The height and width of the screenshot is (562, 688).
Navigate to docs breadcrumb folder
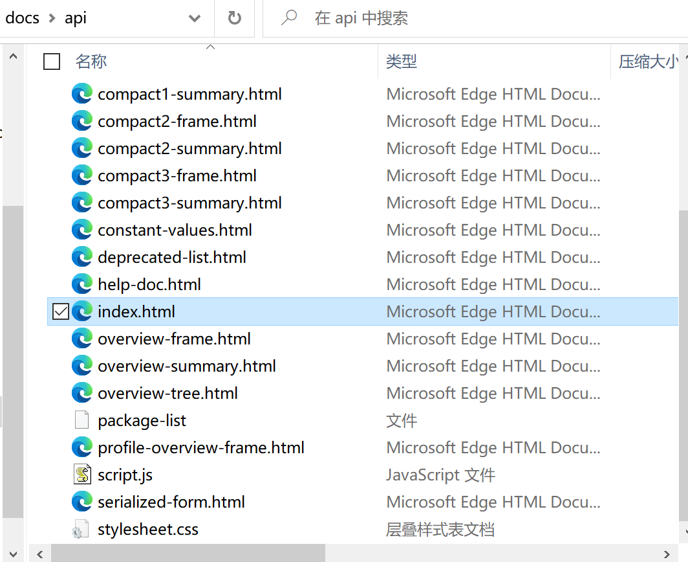coord(23,18)
